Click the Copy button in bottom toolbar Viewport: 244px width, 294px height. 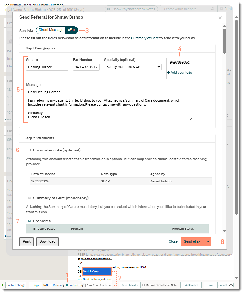coord(36,285)
